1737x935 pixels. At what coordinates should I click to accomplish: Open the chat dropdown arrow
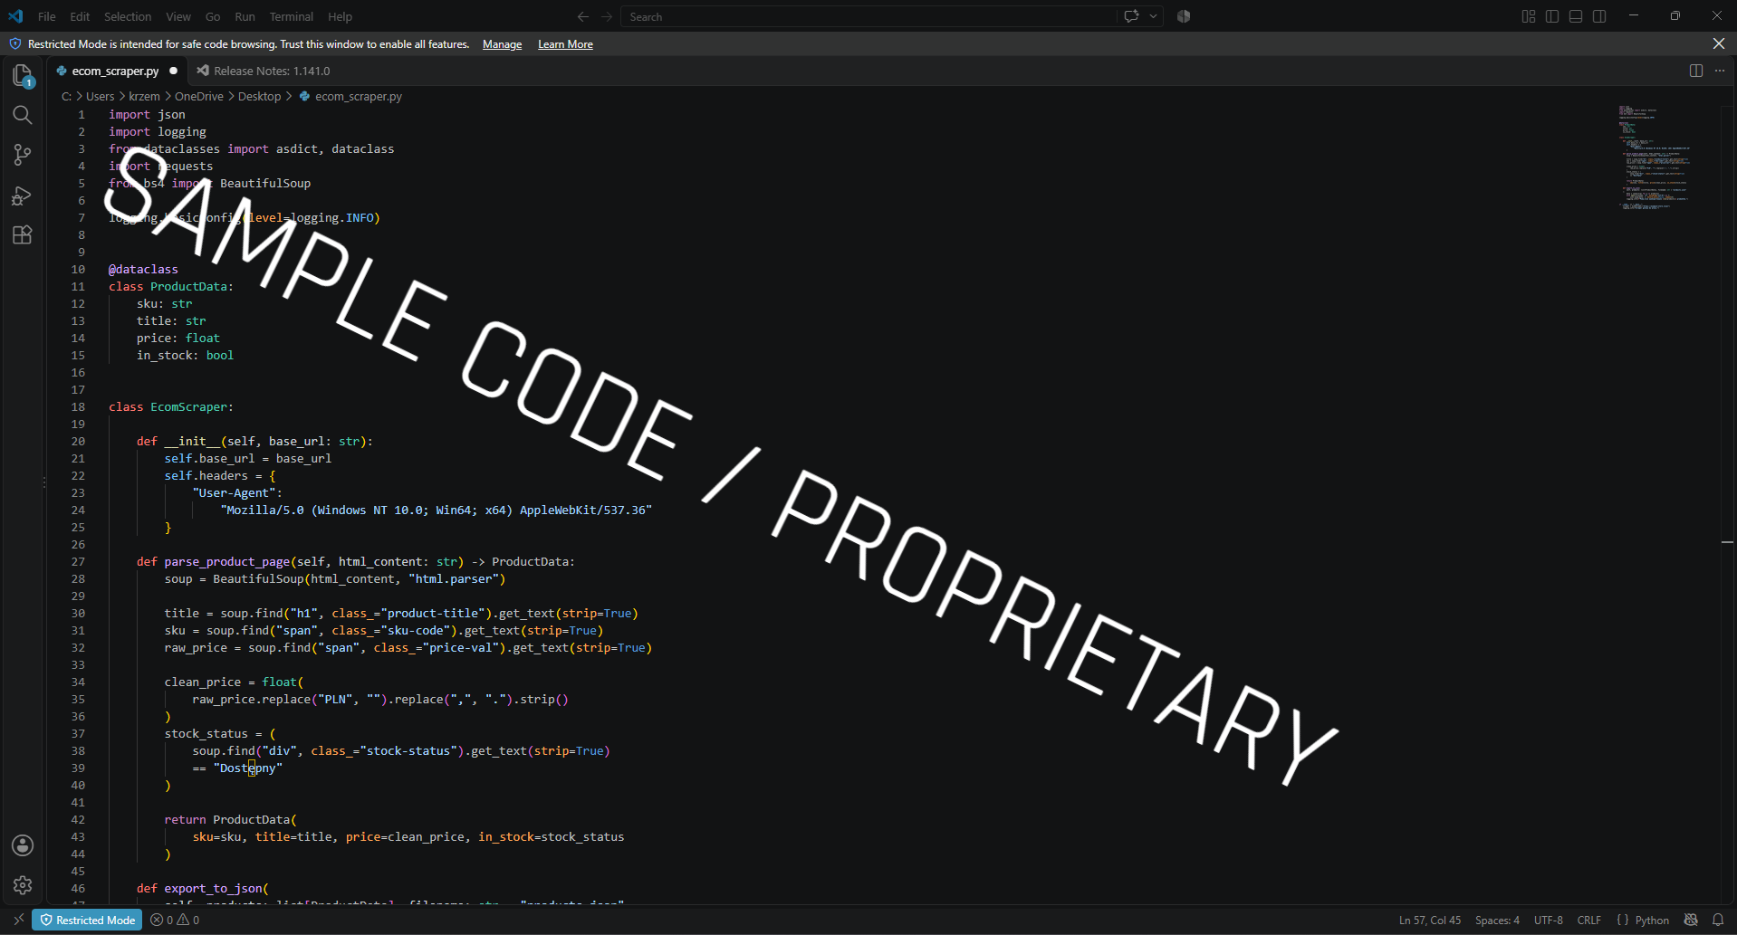[1153, 16]
